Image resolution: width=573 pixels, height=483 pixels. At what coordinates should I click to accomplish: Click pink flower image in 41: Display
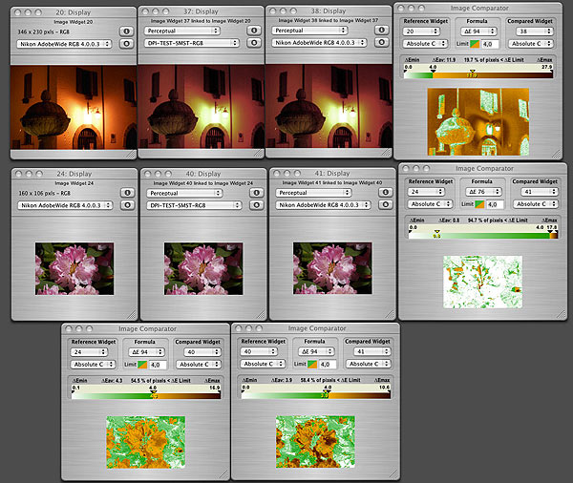coord(332,268)
